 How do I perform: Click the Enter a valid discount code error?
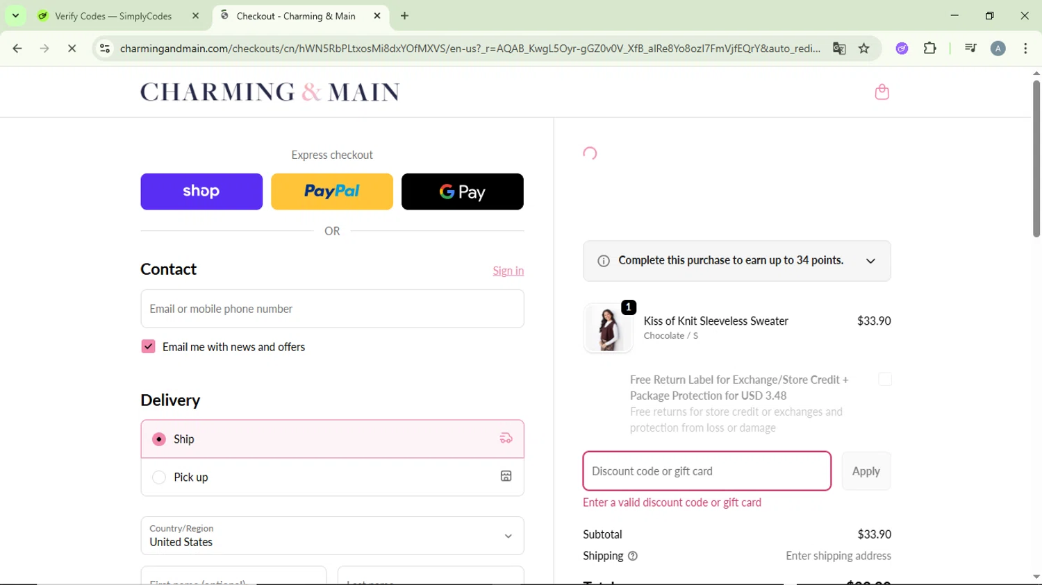click(x=672, y=502)
